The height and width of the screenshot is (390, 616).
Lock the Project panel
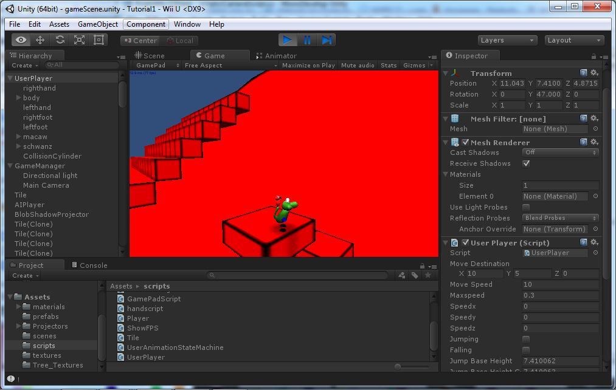422,266
